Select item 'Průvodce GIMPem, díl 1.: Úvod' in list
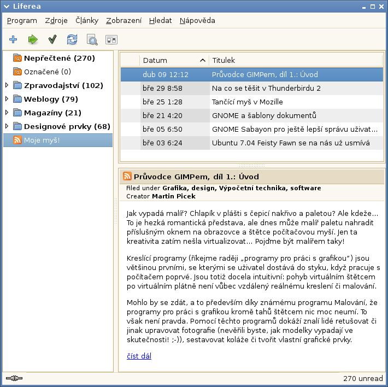Image resolution: width=388 pixels, height=387 pixels. tap(252, 74)
